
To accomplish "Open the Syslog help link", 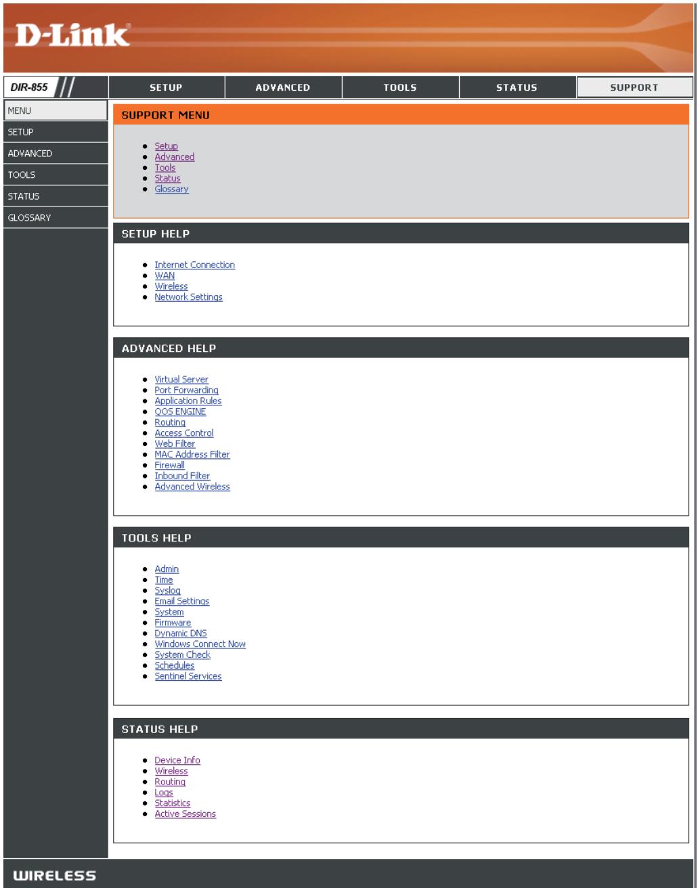I will point(167,591).
